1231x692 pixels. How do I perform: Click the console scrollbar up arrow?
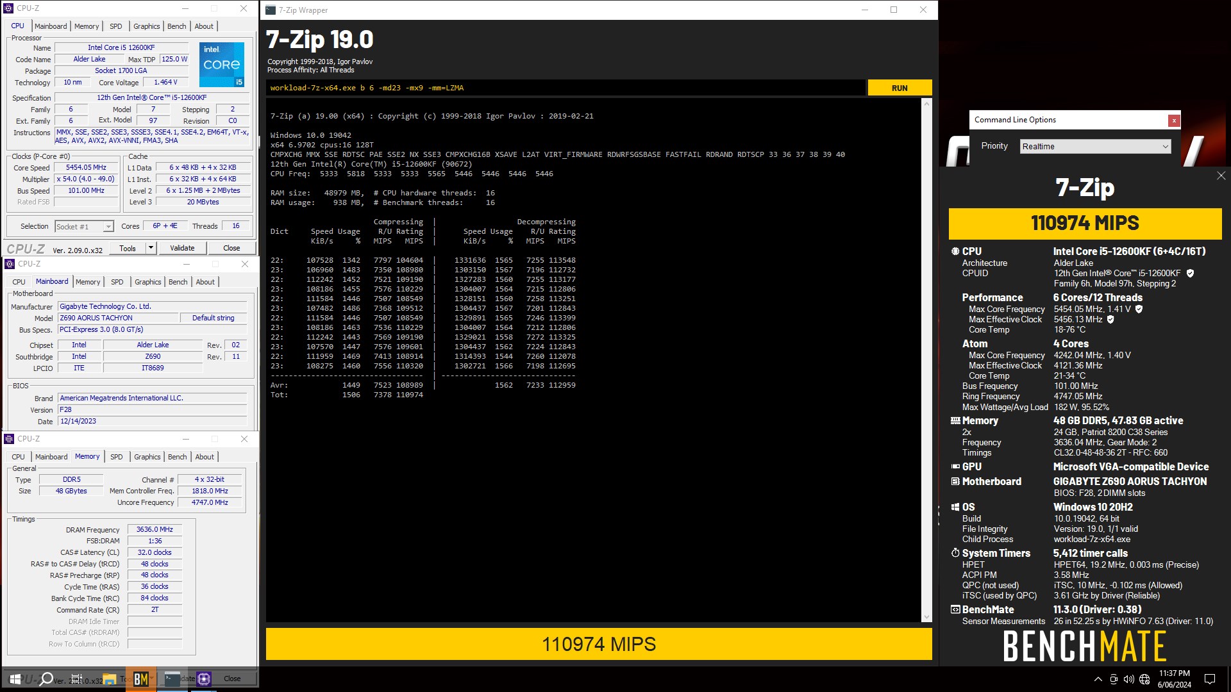point(926,104)
